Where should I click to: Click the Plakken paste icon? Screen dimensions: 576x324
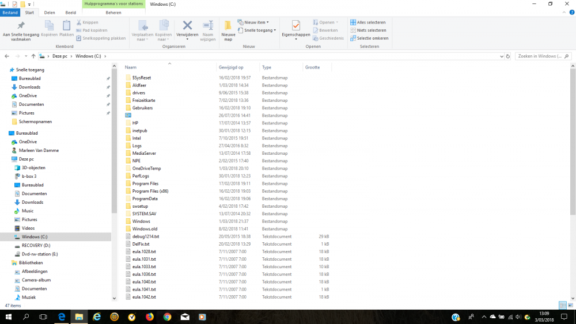[x=67, y=28]
